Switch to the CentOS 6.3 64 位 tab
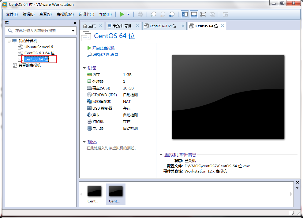The image size is (303, 218). [x=163, y=26]
